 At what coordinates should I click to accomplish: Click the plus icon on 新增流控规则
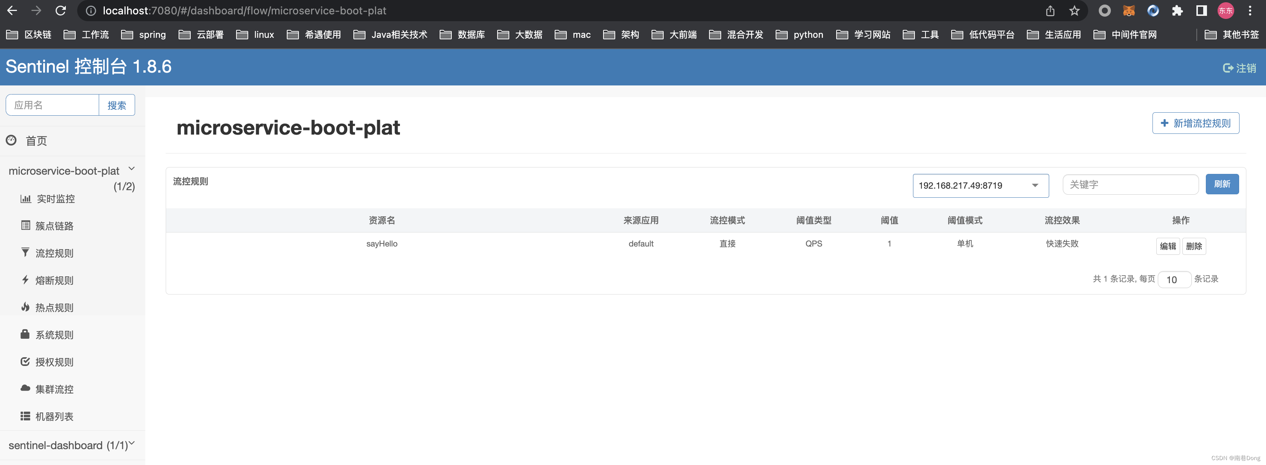coord(1164,123)
